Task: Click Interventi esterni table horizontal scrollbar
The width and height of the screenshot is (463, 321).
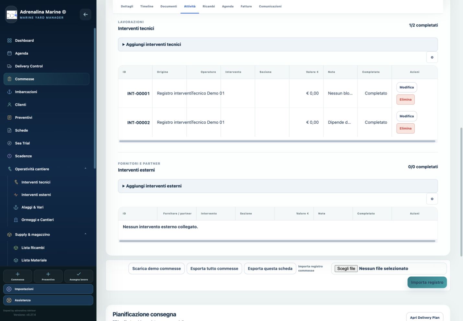Action: [277, 241]
